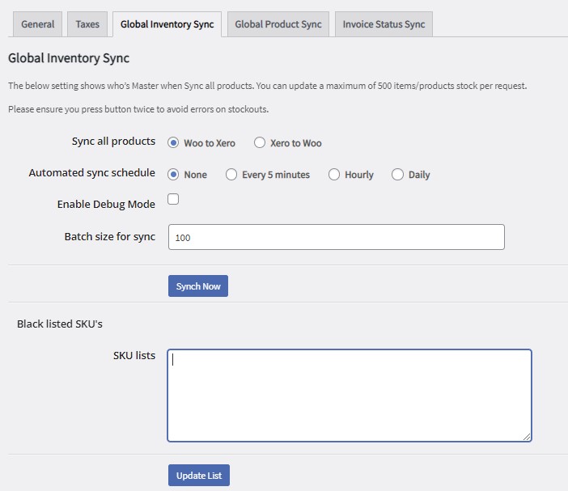This screenshot has height=491, width=568.
Task: Click the Xero to Woo label text
Action: [296, 143]
